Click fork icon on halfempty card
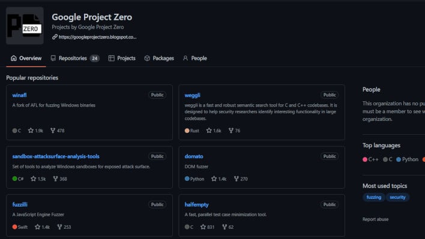The width and height of the screenshot is (425, 239). 225,227
